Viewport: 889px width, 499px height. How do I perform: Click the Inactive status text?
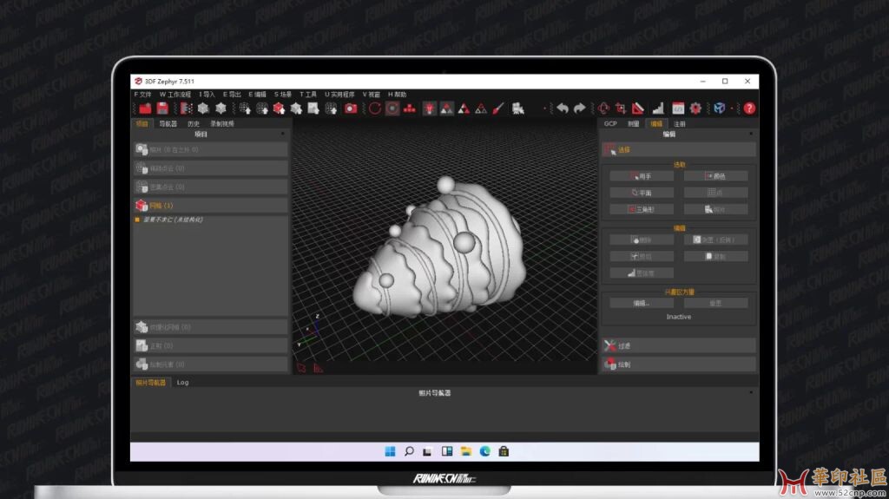679,317
